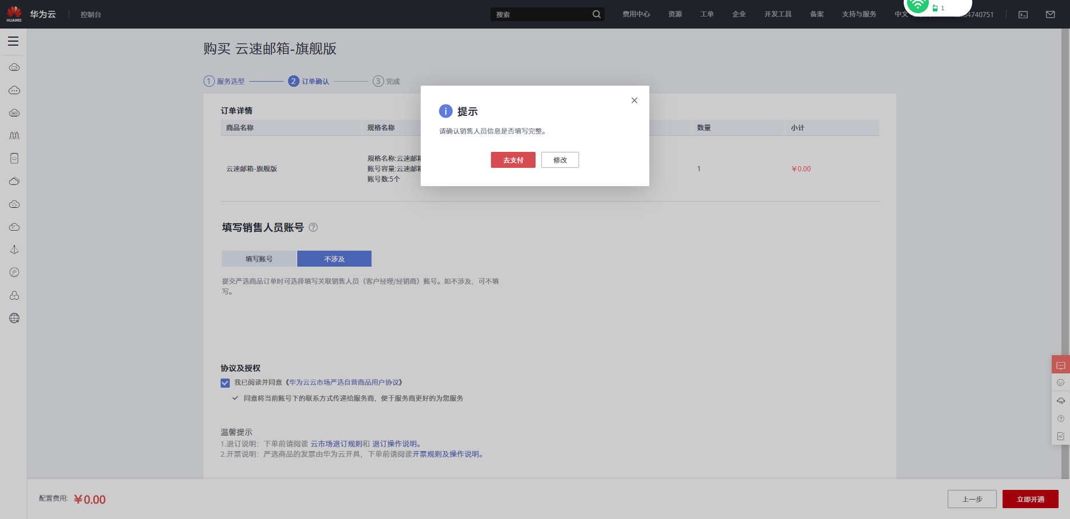Open the sidebar IP service icon
Image resolution: width=1070 pixels, height=519 pixels.
(14, 273)
